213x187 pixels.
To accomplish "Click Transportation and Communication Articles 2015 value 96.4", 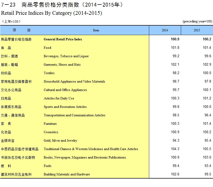I will (208, 115).
